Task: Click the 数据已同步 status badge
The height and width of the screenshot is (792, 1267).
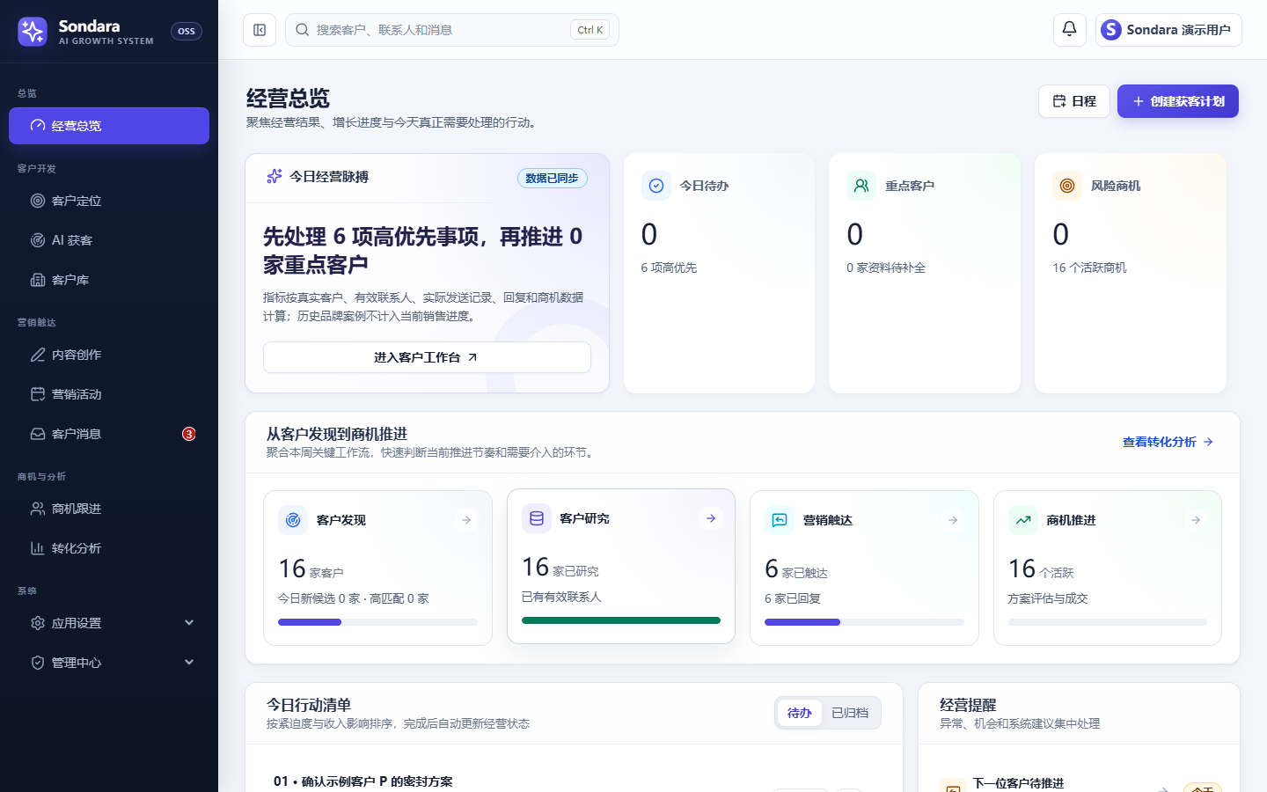Action: click(x=552, y=178)
